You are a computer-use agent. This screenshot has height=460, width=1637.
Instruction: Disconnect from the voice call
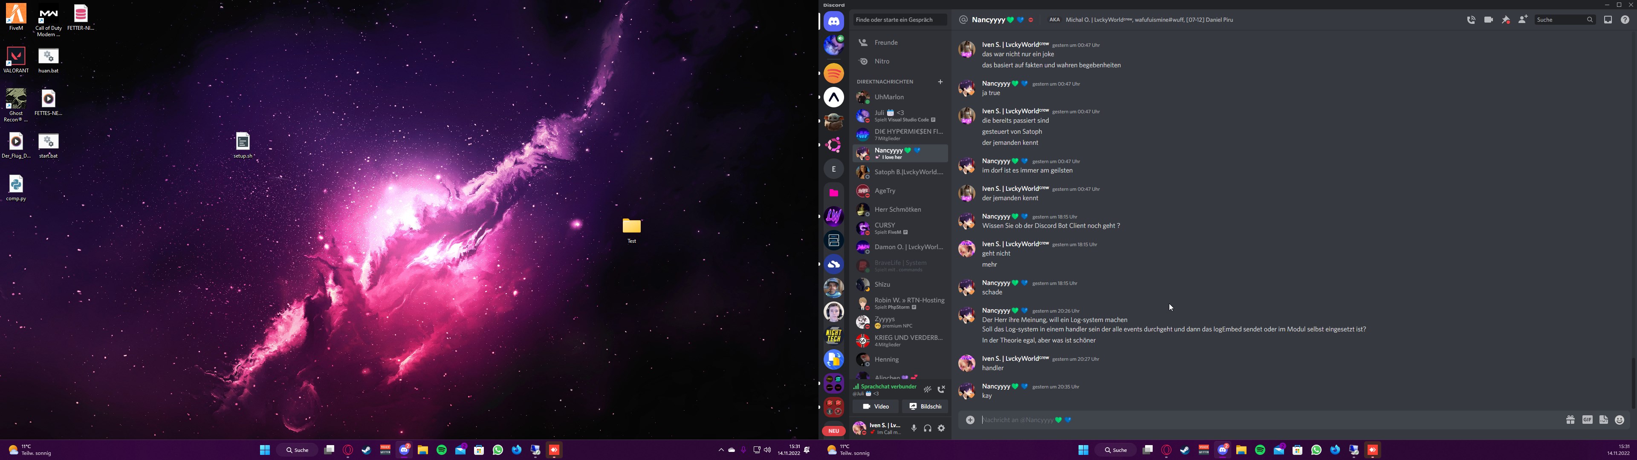point(942,389)
